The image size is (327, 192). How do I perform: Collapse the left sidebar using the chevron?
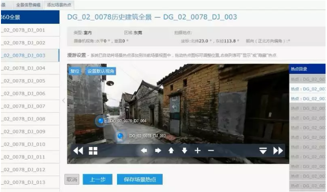pyautogui.click(x=63, y=100)
